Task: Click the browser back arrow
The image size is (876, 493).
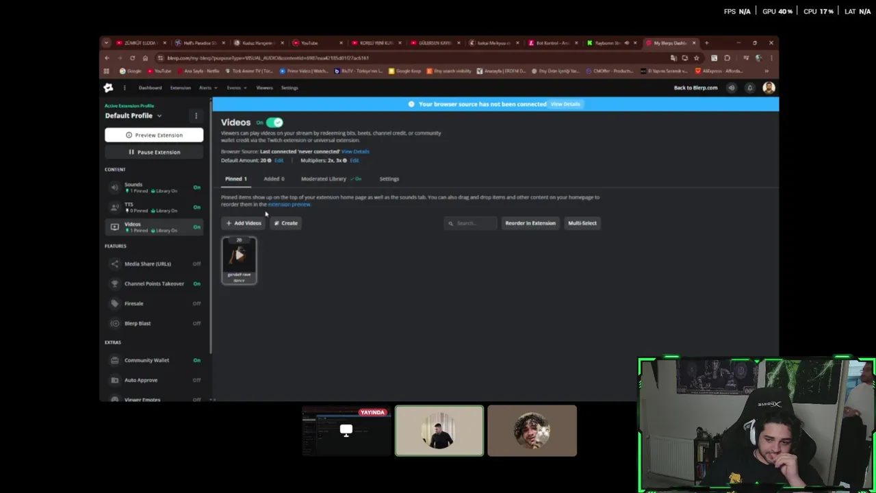Action: [x=107, y=58]
